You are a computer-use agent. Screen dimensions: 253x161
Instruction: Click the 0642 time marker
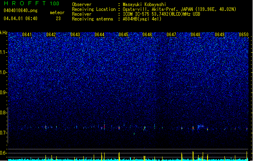[x=51, y=35]
